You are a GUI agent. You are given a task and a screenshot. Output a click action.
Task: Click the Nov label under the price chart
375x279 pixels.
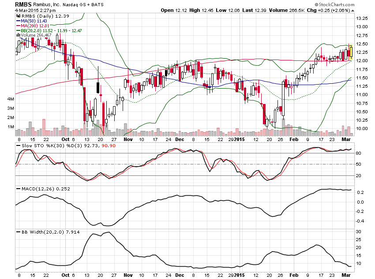[128, 139]
